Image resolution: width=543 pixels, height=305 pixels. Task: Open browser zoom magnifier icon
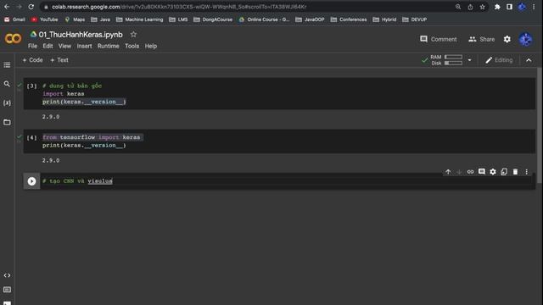point(458,7)
